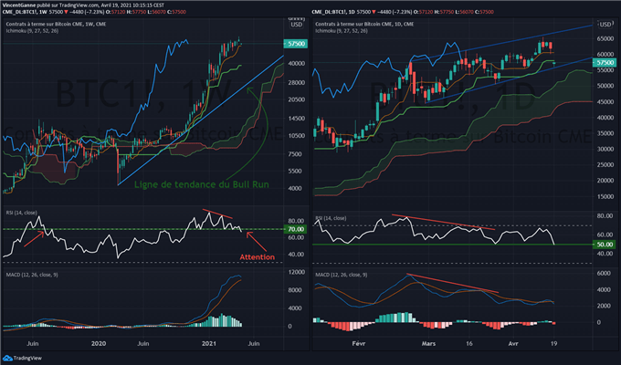Click the 50000 price axis label
This screenshot has width=621, height=365.
click(605, 86)
